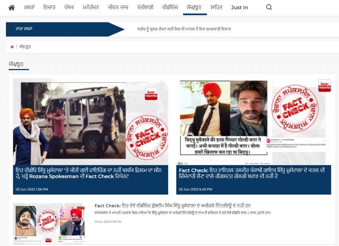Open the search magnifier icon

(x=269, y=7)
